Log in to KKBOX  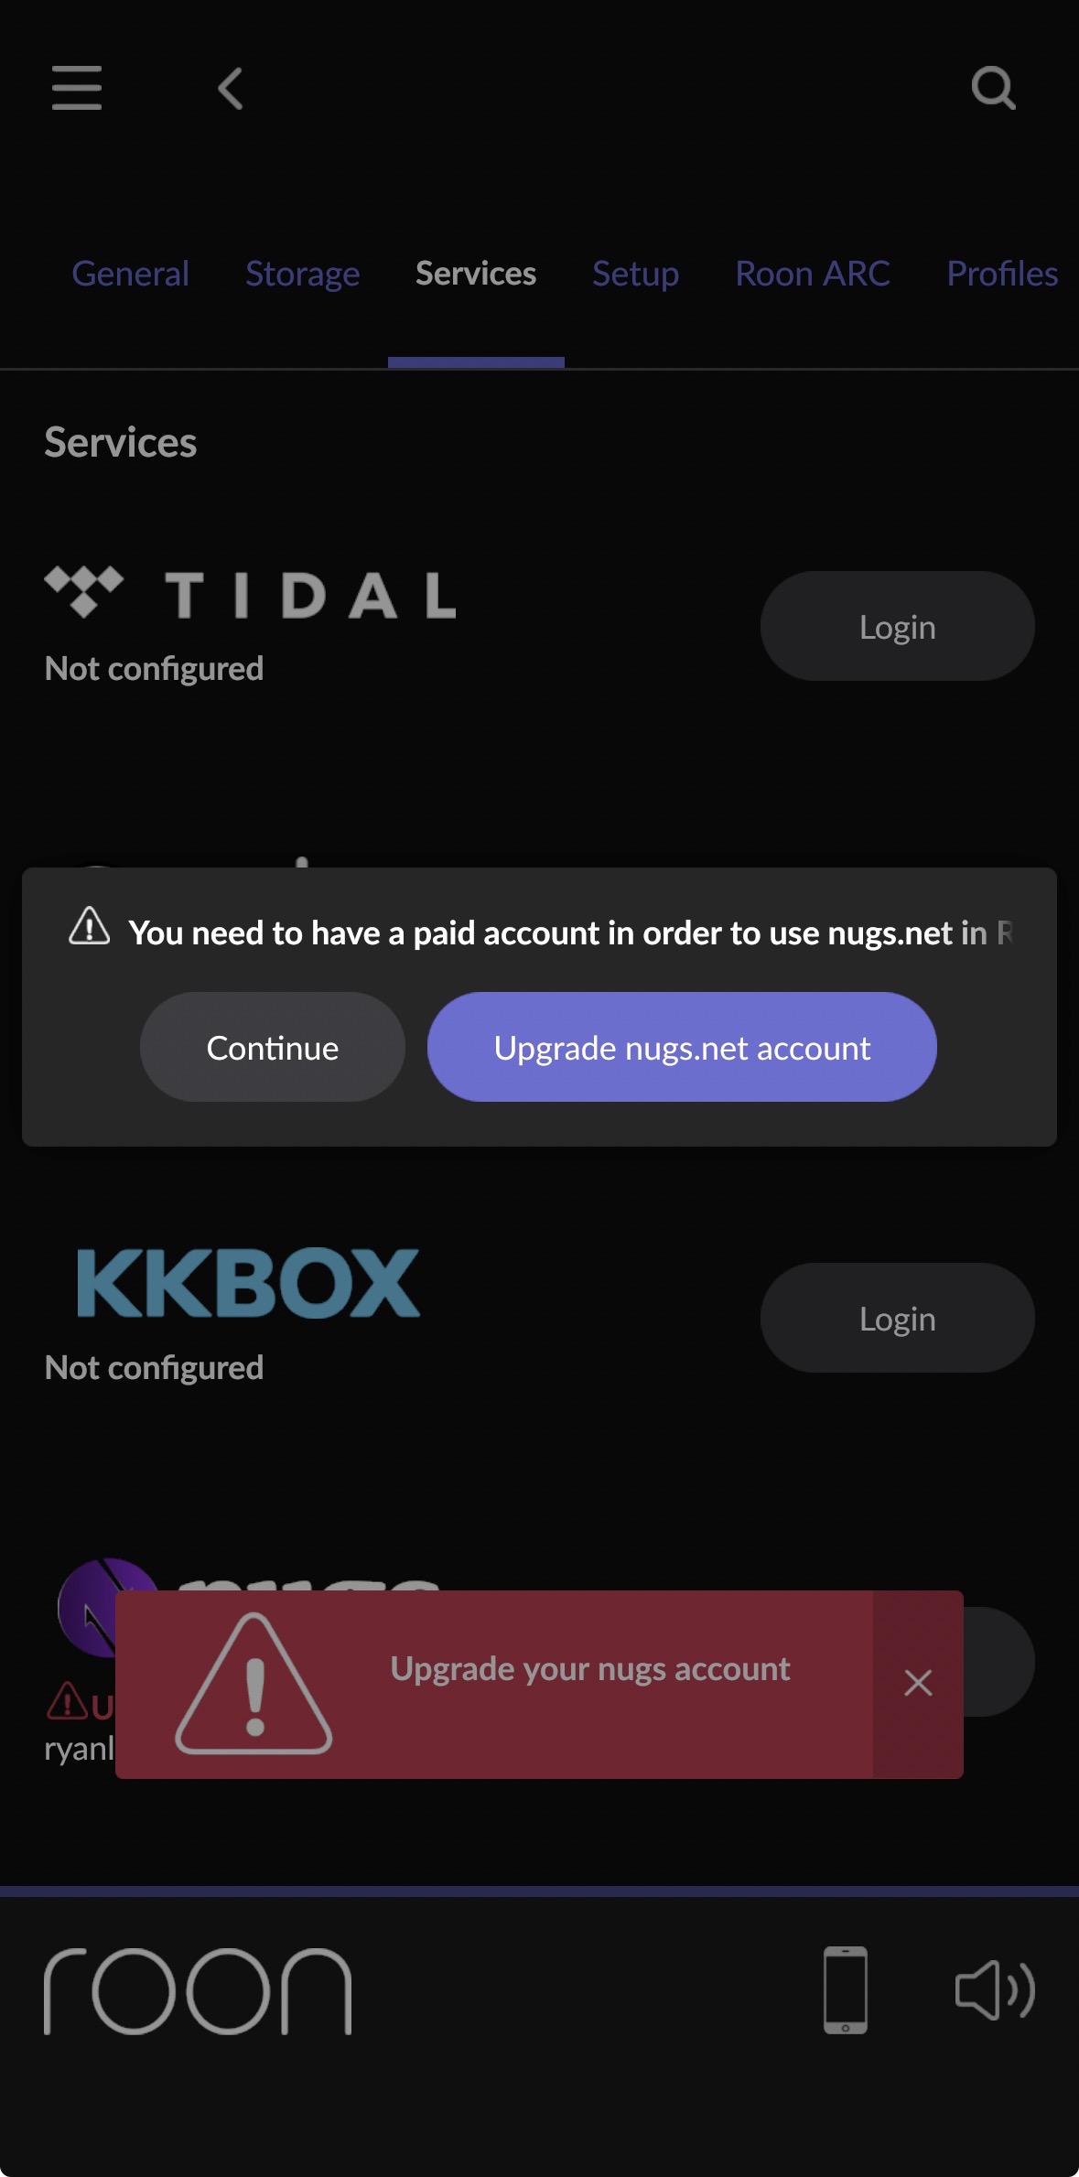[x=898, y=1318]
